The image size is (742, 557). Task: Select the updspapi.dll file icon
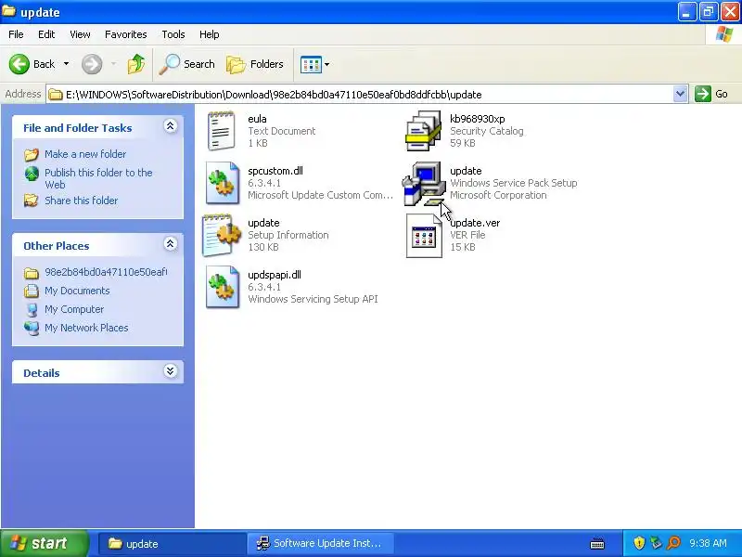coord(223,287)
